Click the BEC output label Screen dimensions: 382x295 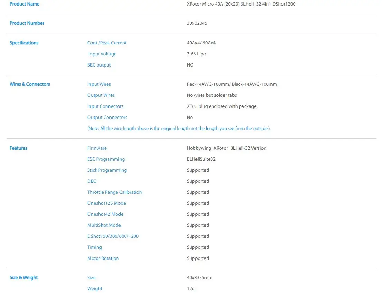[x=99, y=65]
